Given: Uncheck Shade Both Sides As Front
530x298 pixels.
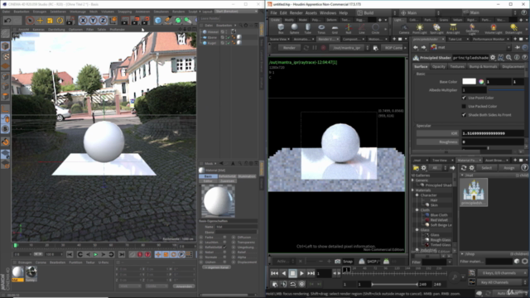Looking at the screenshot, I should click(464, 115).
